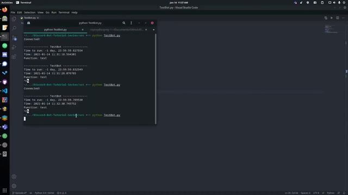The height and width of the screenshot is (195, 348).
Task: Open the power system menu icon
Action: 344,3
